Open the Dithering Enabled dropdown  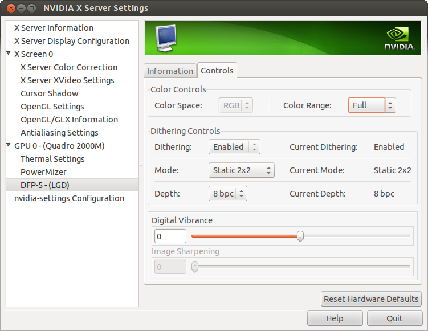pyautogui.click(x=234, y=147)
